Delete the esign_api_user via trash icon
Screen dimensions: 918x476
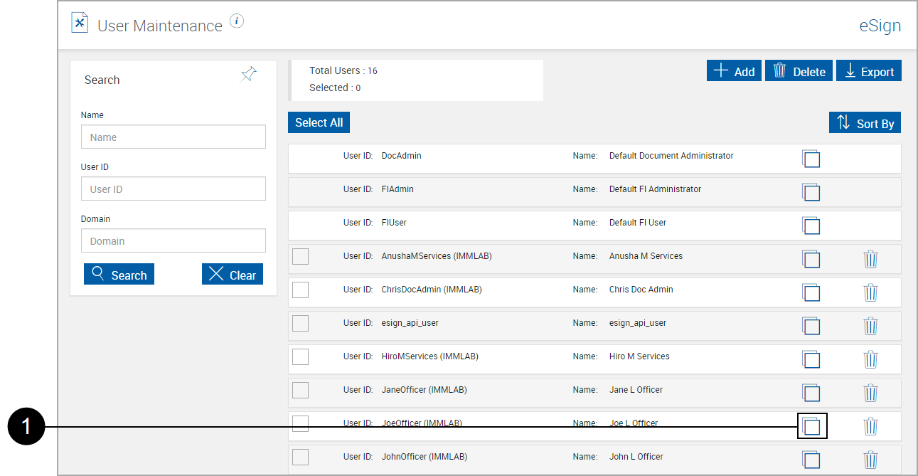pyautogui.click(x=870, y=326)
